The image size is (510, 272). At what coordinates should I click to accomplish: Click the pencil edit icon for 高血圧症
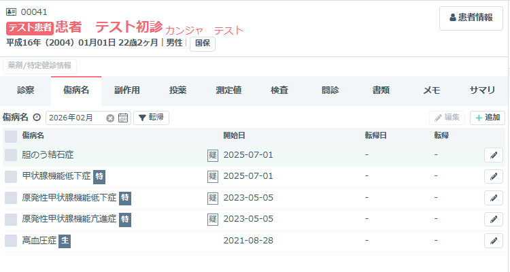tap(493, 241)
